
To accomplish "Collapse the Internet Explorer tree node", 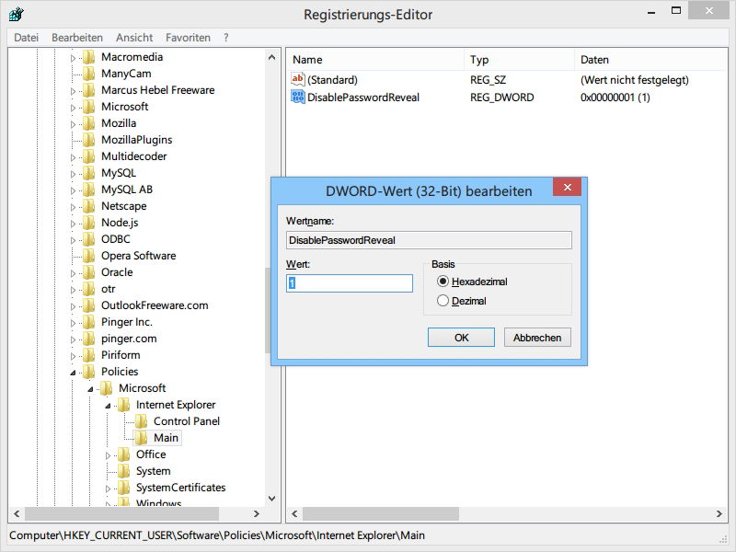I will [x=108, y=406].
